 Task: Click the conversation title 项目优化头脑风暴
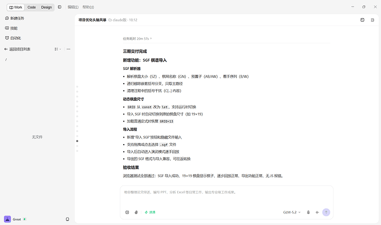point(92,20)
